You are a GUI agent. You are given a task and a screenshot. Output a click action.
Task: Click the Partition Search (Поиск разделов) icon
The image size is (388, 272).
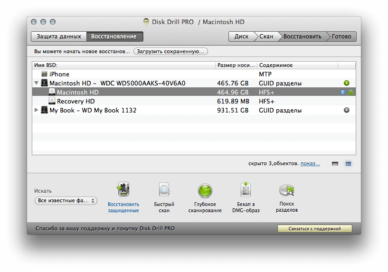pos(287,190)
